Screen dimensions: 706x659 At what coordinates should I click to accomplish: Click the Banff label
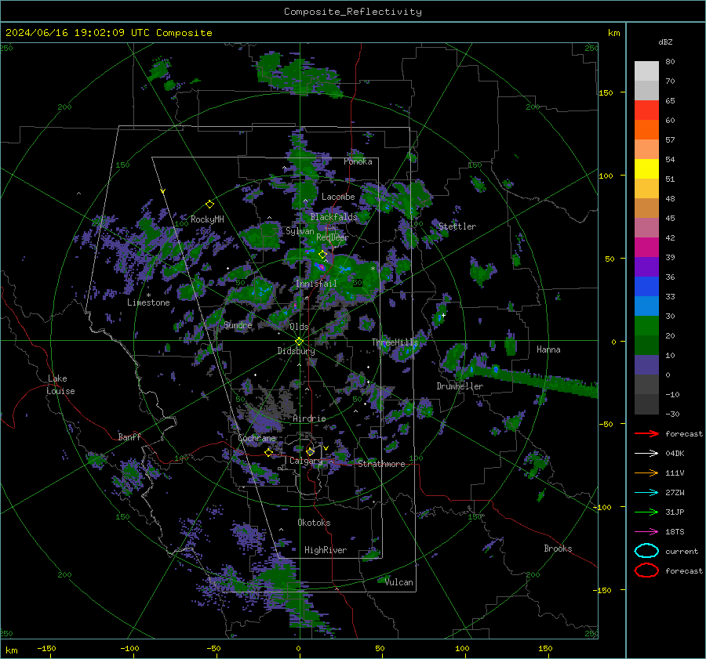pos(129,436)
